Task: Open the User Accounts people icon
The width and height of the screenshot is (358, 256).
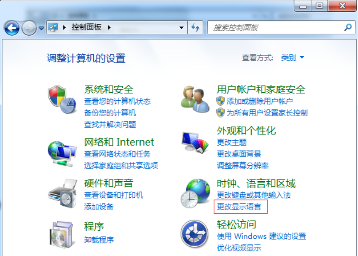Action: (195, 99)
